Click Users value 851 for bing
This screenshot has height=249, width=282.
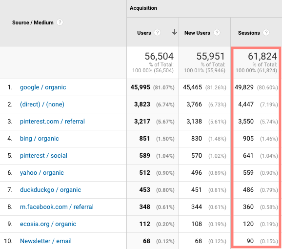(x=144, y=139)
